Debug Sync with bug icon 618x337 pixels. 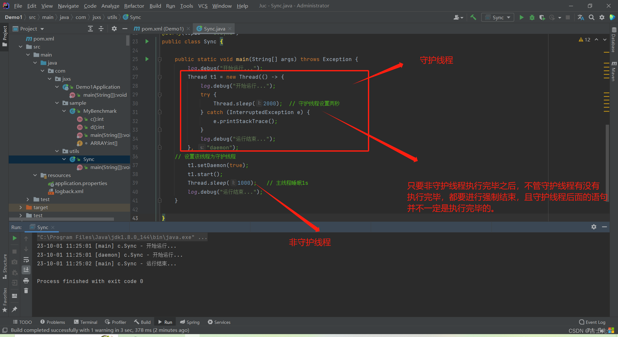point(532,17)
